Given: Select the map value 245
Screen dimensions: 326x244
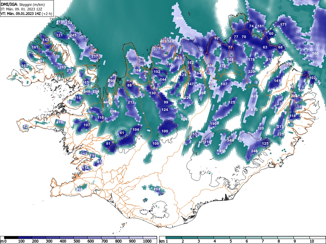Looking at the screenshot, I should [x=73, y=35].
